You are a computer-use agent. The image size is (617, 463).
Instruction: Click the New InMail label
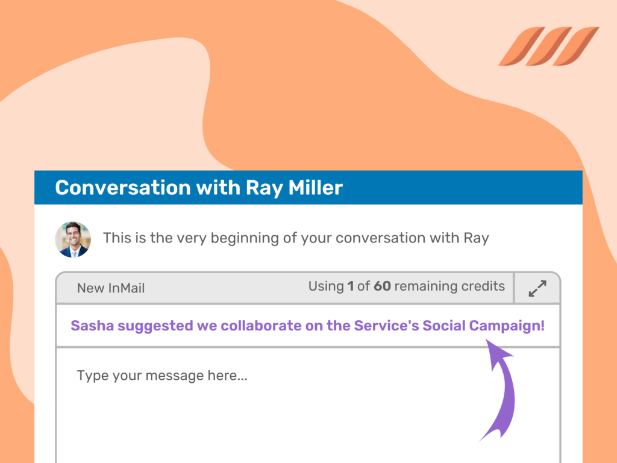click(111, 288)
